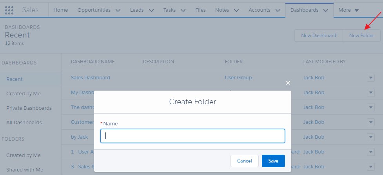The image size is (383, 175).
Task: Open the Dashboards tab dropdown chevron
Action: tap(326, 11)
